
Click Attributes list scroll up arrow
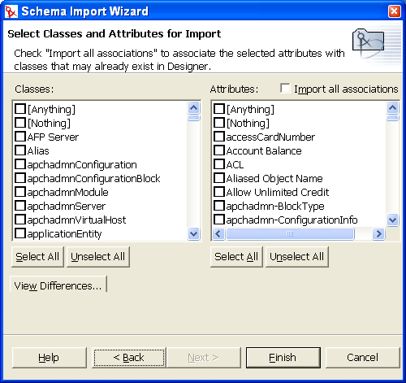click(392, 108)
